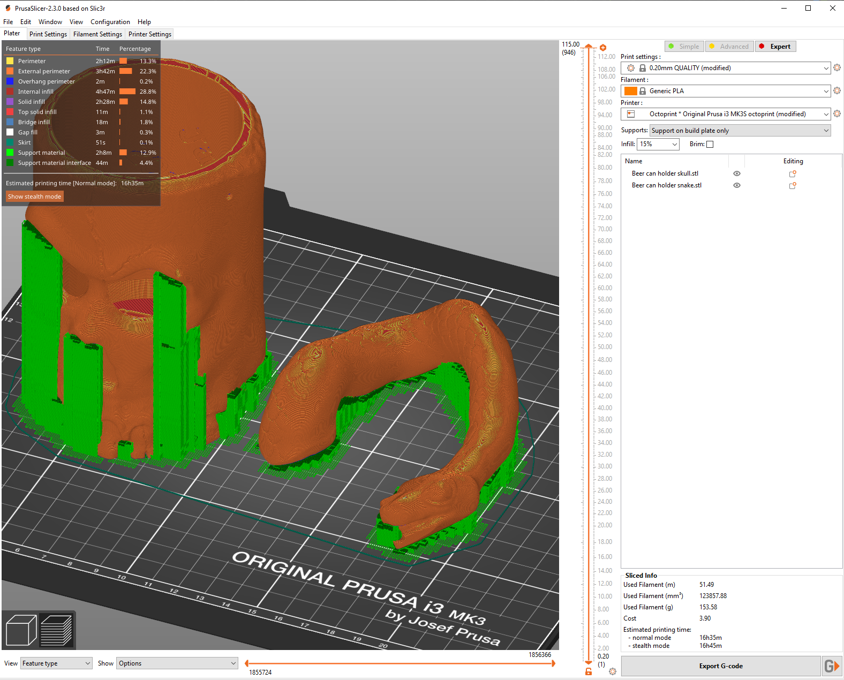Click the edit icon for Beer can holder snake.stl
Image resolution: width=844 pixels, height=680 pixels.
click(793, 185)
